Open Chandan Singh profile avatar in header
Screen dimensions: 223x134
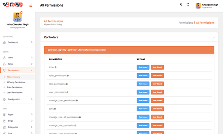point(198,5)
